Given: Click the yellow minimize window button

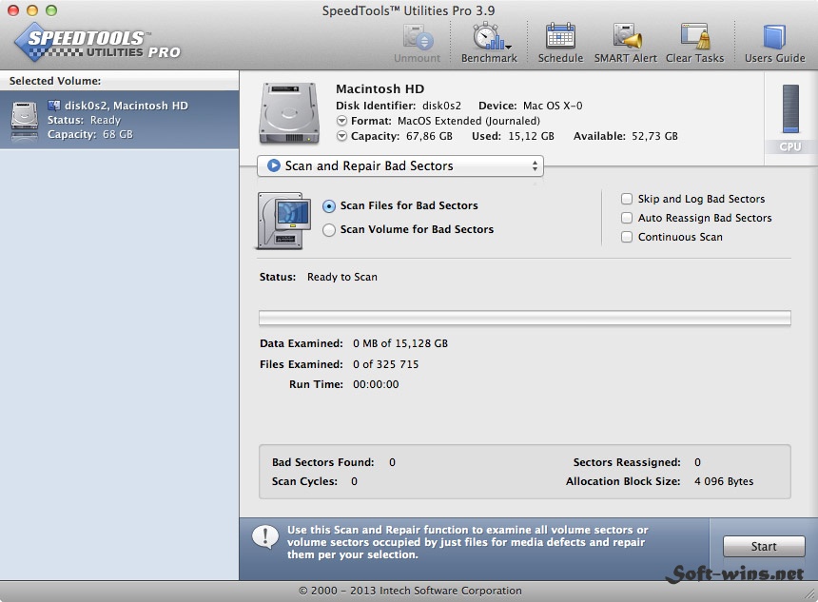Looking at the screenshot, I should click(x=31, y=10).
